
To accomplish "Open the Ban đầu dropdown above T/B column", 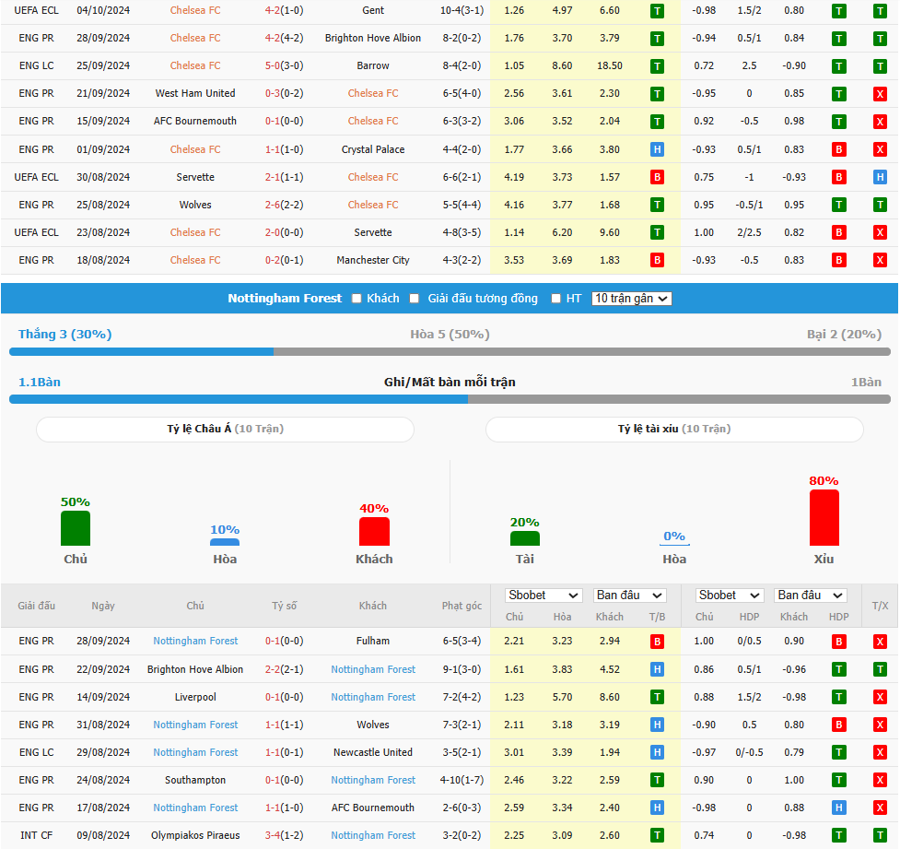I will coord(630,595).
